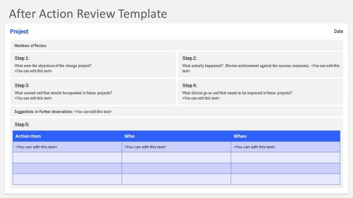Click the "Members of Review:" field

click(x=176, y=46)
